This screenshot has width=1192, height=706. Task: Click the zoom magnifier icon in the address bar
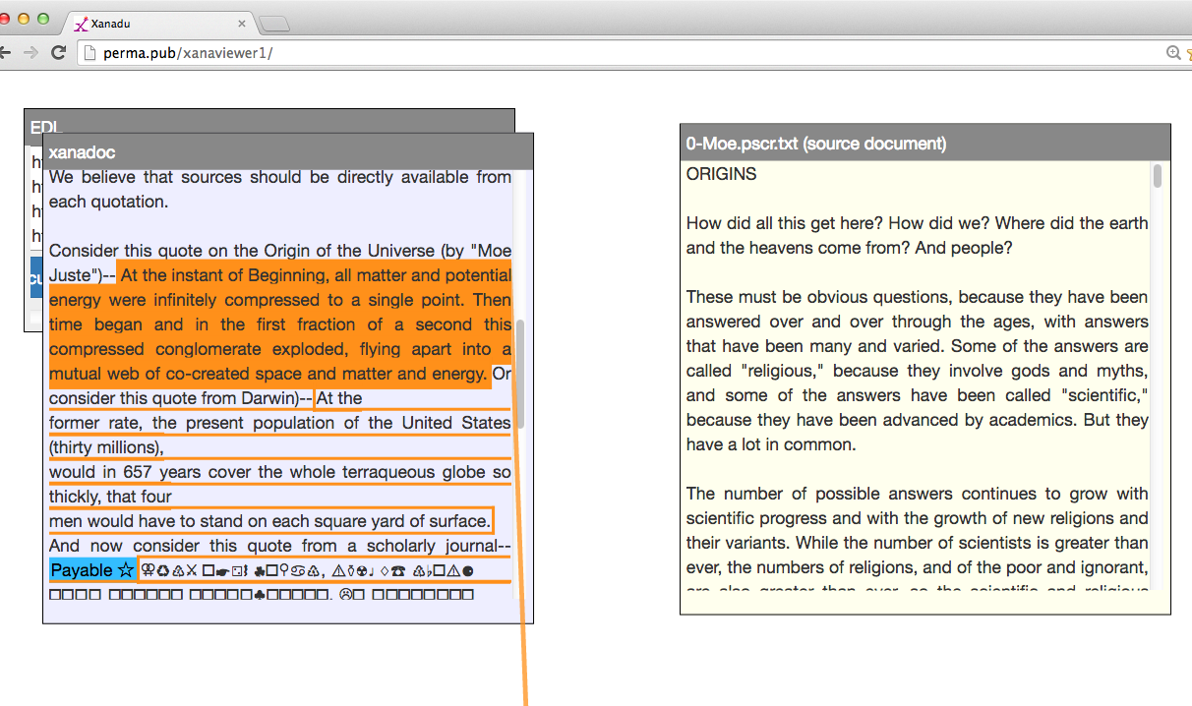1172,53
